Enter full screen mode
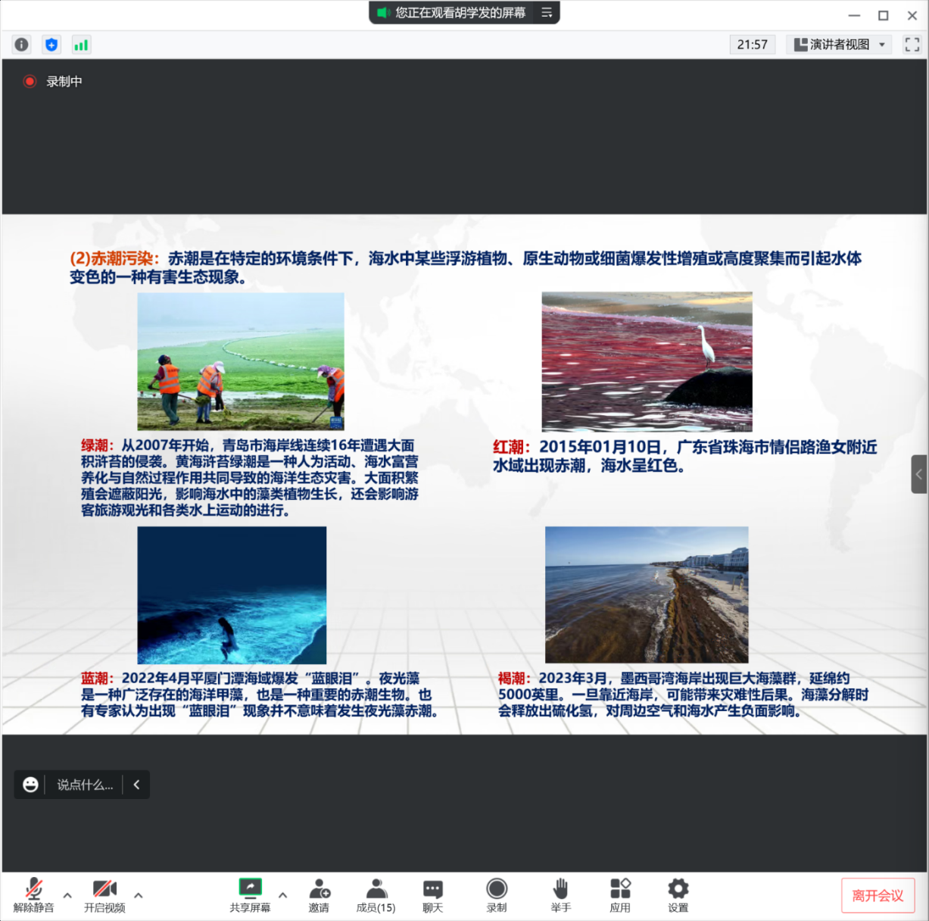This screenshot has height=921, width=929. pos(912,45)
